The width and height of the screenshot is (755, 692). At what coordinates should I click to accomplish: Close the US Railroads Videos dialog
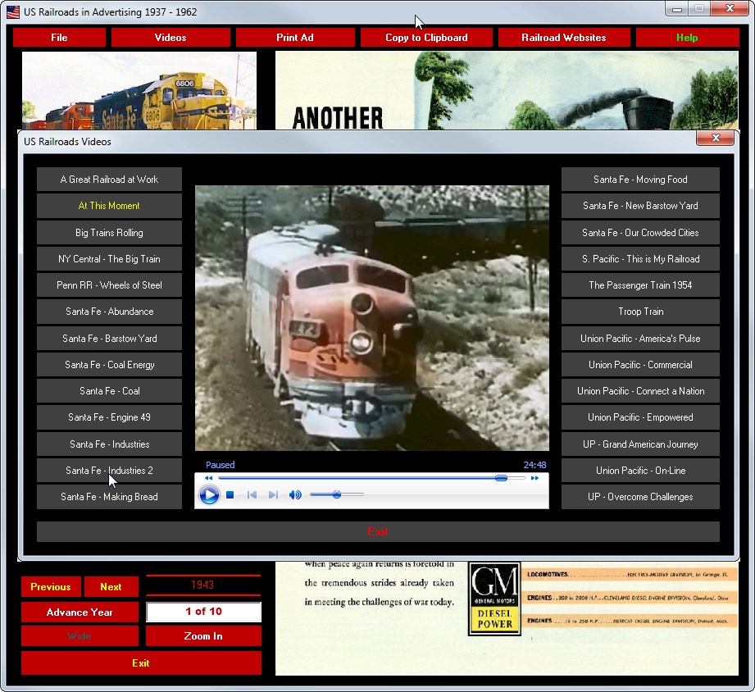pyautogui.click(x=715, y=139)
